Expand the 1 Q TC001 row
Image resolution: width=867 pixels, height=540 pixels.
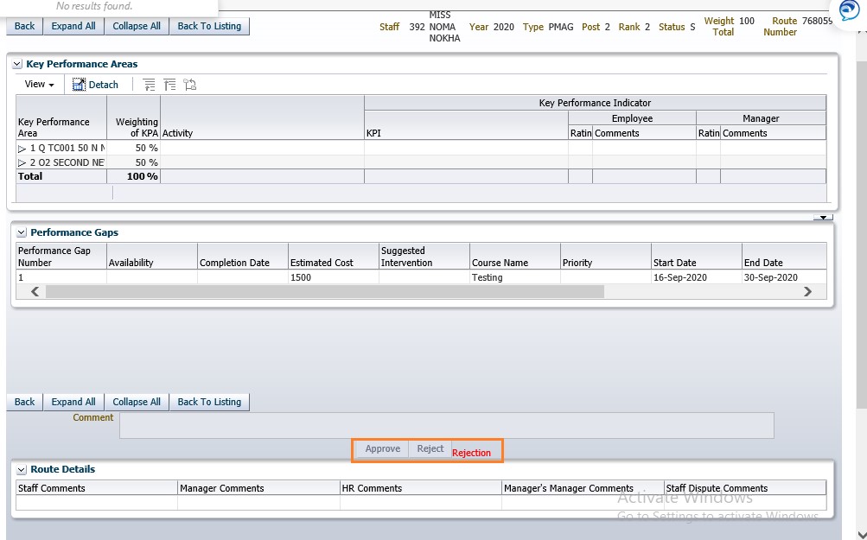coord(22,149)
